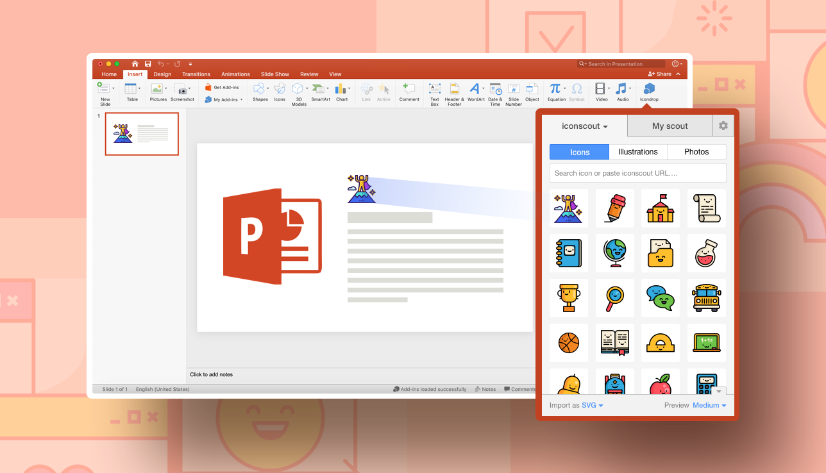
Task: Click Search in Presentation field
Action: pos(621,64)
